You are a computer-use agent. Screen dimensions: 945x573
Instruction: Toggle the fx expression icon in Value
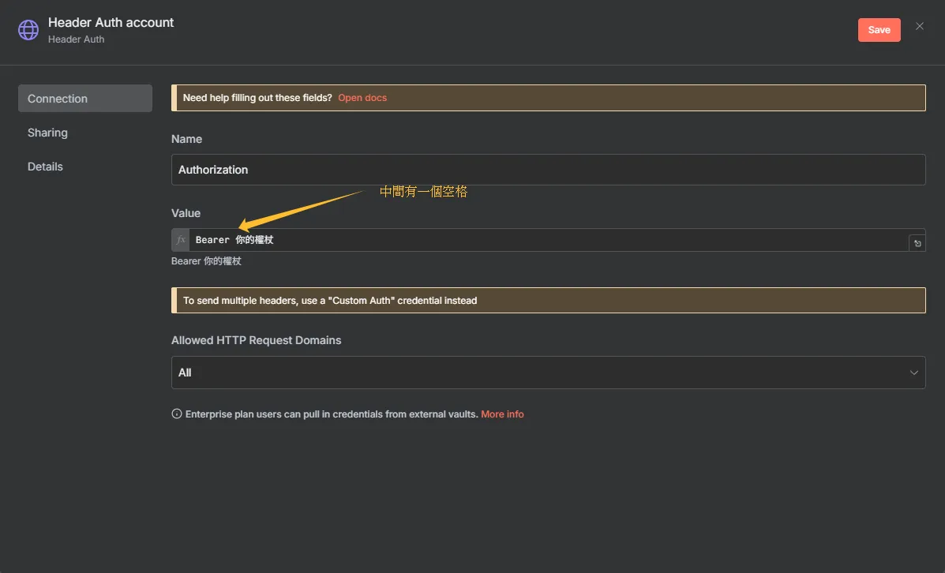tap(181, 240)
